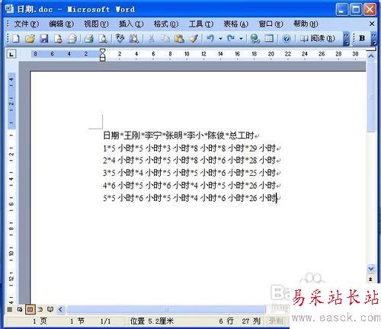
Task: Redo the last undone action
Action: pyautogui.click(x=231, y=39)
